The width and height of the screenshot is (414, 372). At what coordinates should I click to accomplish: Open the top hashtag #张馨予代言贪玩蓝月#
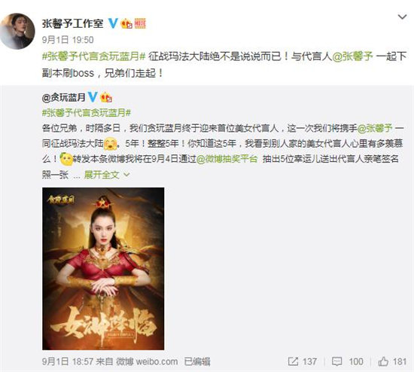click(x=94, y=56)
